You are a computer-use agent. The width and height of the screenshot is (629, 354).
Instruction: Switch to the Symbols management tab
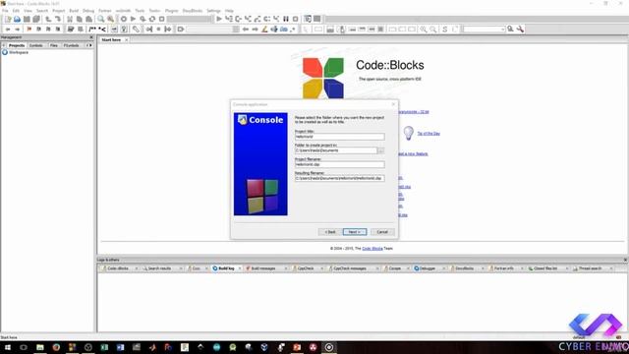pos(36,45)
